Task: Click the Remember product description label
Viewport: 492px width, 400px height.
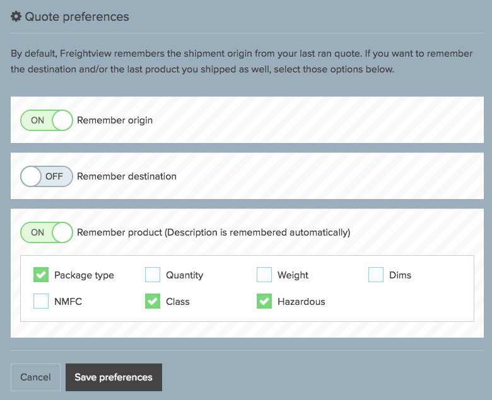Action: click(214, 232)
